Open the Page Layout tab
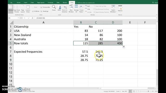Image resolution: width=166 pixels, height=93 pixels. tap(41, 3)
